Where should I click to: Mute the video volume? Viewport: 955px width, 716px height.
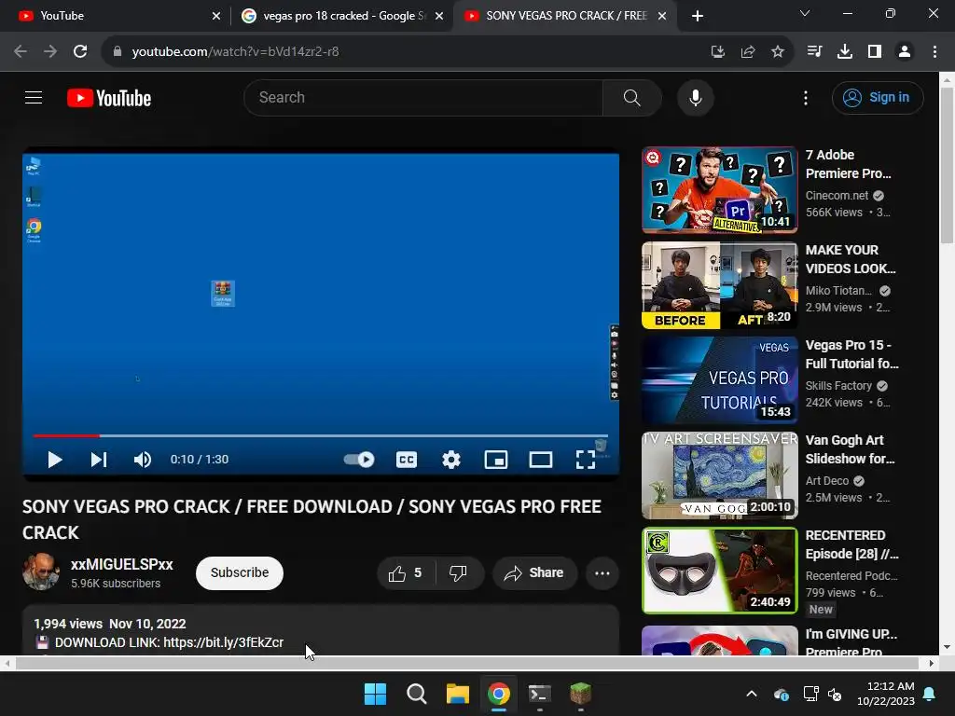point(143,460)
